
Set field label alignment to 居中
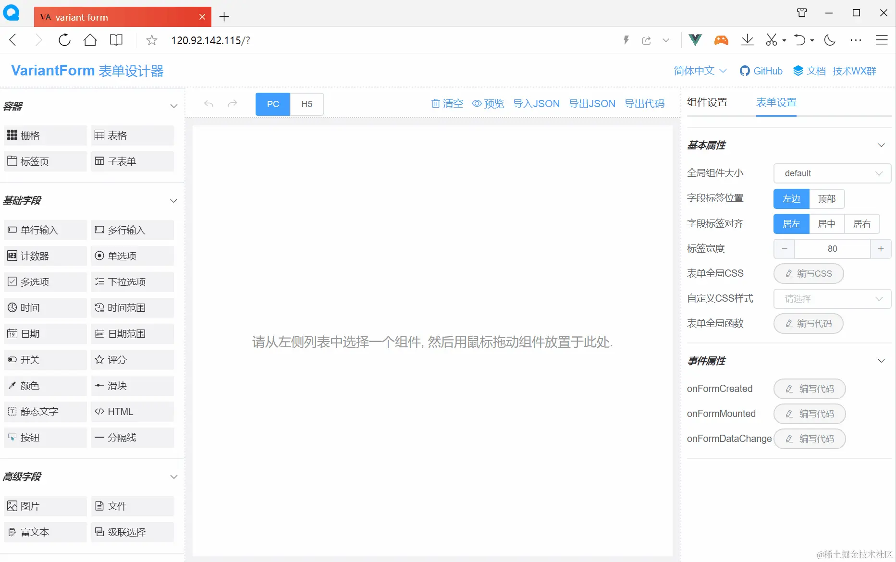pos(827,223)
